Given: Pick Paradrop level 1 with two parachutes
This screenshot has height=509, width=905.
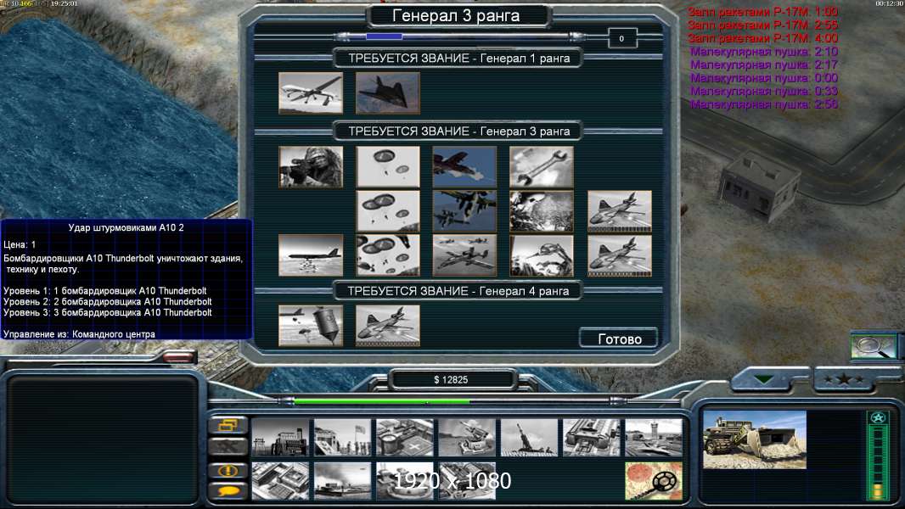Looking at the screenshot, I should point(388,166).
